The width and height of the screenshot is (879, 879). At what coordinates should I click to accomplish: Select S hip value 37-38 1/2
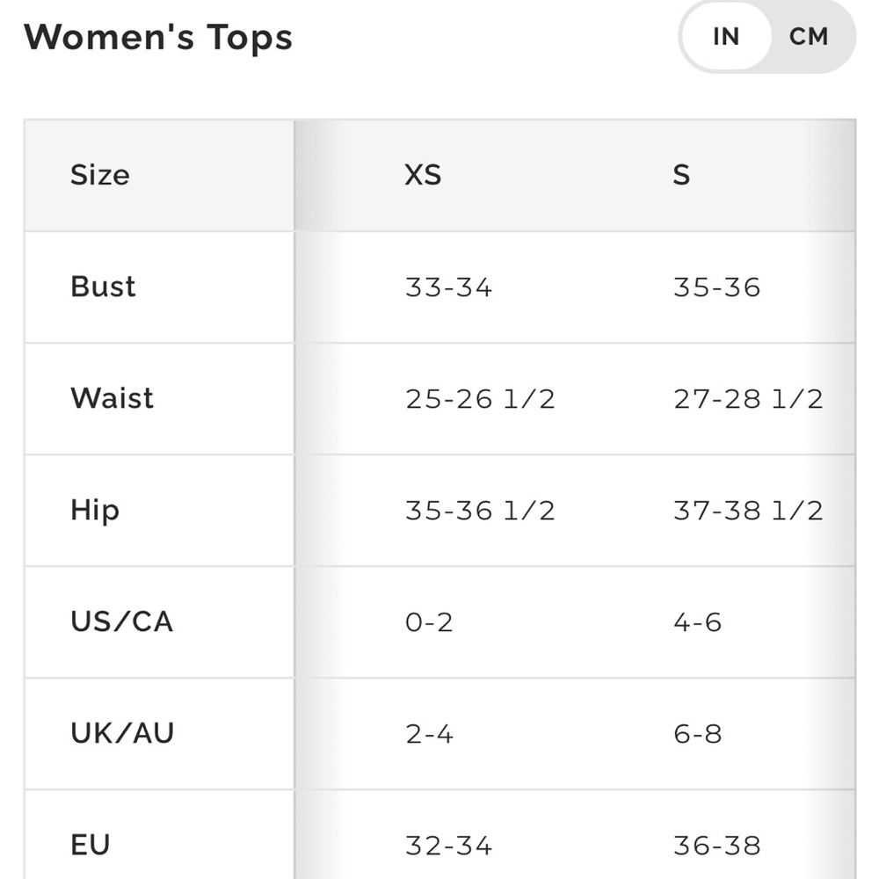click(x=748, y=511)
